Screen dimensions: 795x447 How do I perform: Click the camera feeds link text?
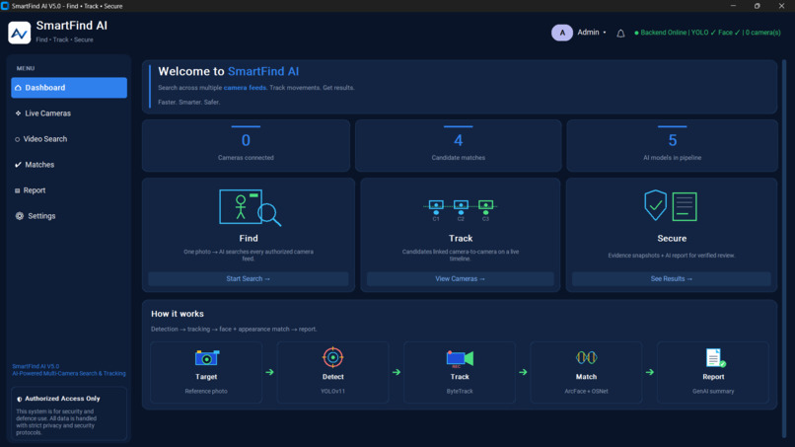245,88
